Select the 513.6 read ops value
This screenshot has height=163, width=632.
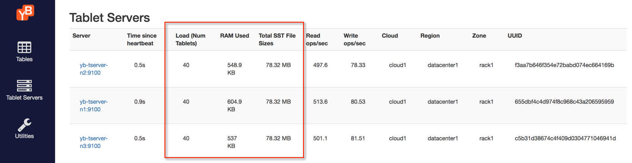pyautogui.click(x=320, y=102)
